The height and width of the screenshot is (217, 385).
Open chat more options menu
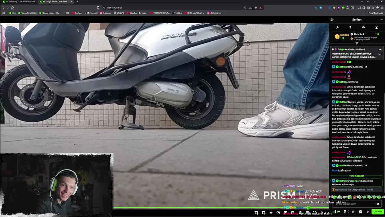click(381, 20)
